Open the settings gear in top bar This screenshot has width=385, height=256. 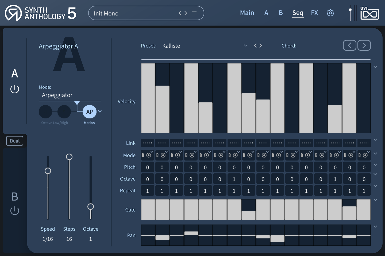pos(330,13)
